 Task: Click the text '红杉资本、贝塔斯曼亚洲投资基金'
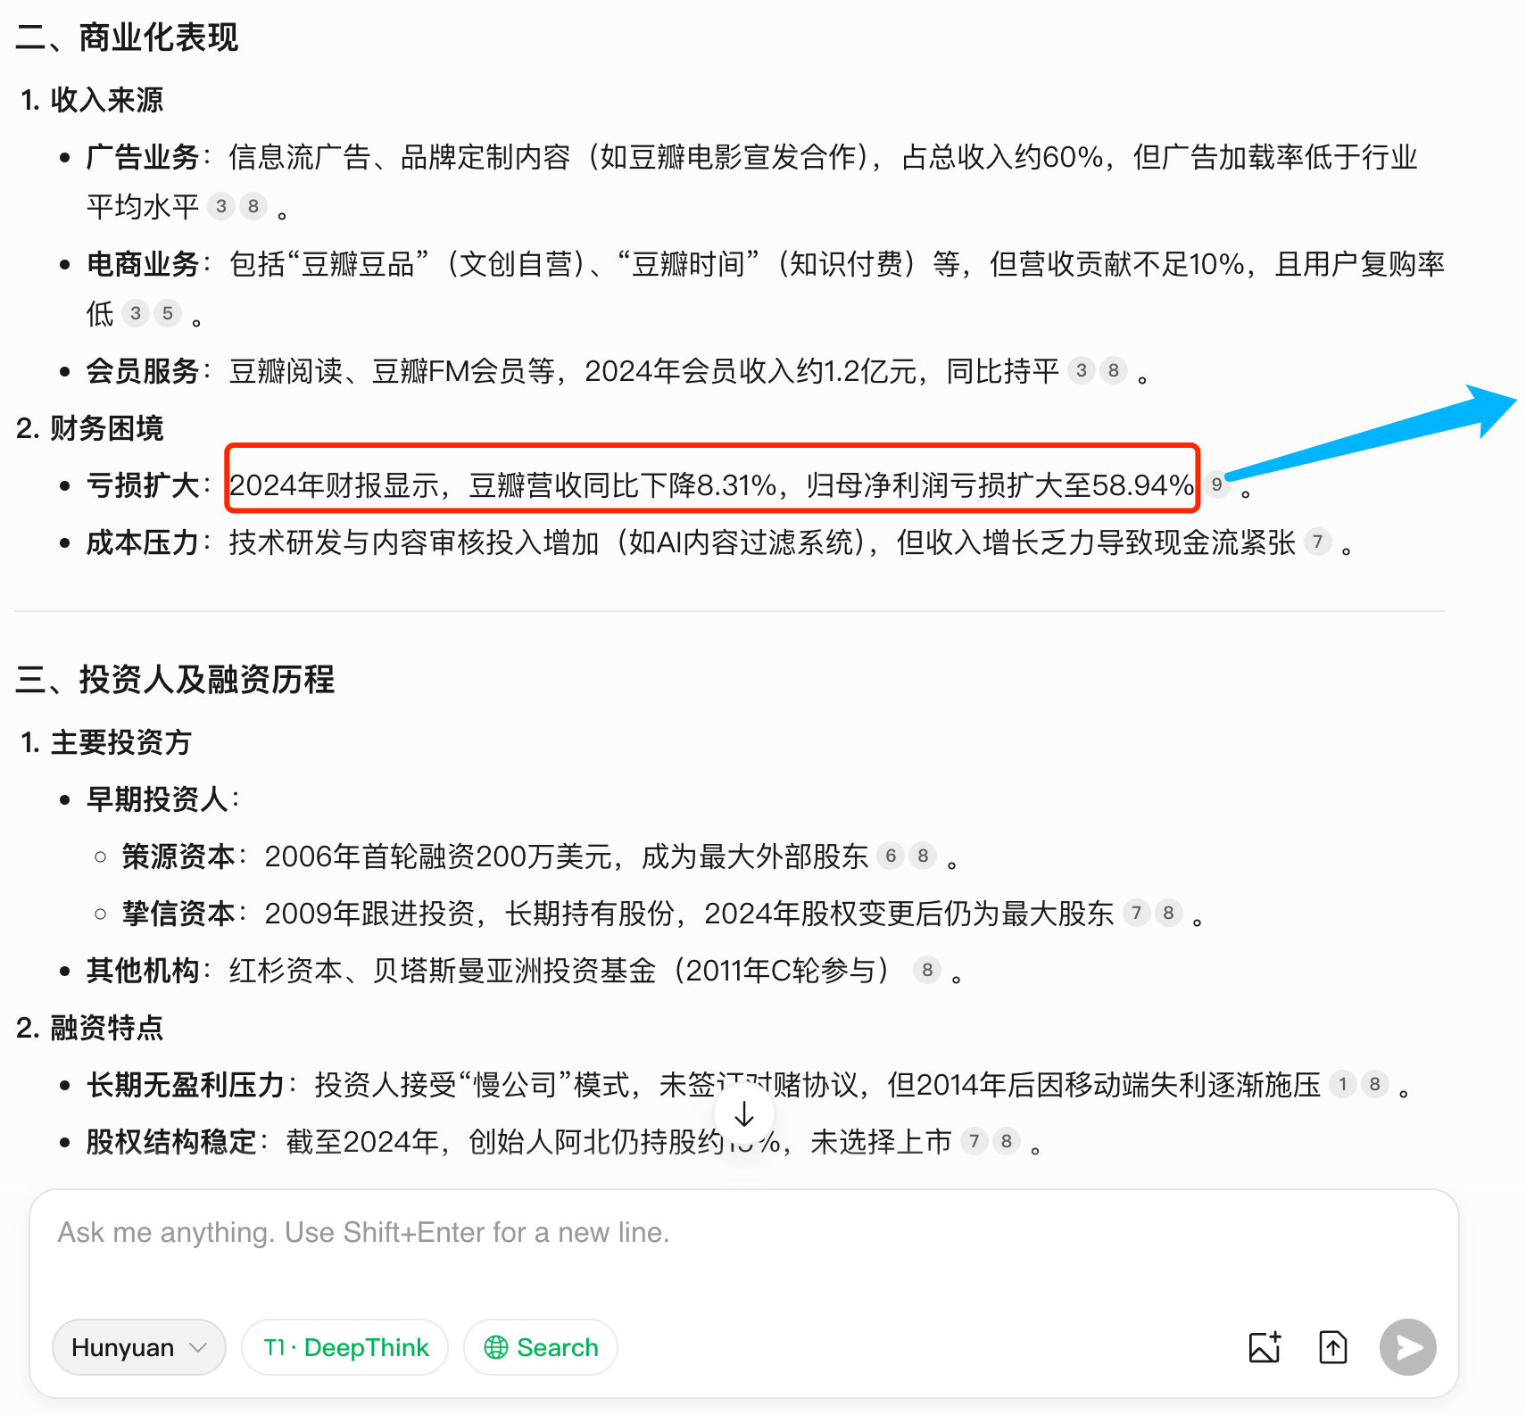(x=443, y=971)
